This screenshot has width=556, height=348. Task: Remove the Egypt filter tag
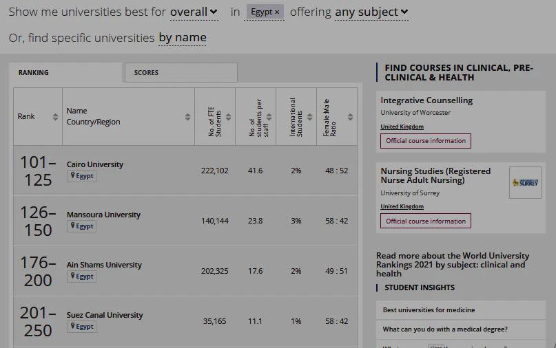(x=277, y=12)
